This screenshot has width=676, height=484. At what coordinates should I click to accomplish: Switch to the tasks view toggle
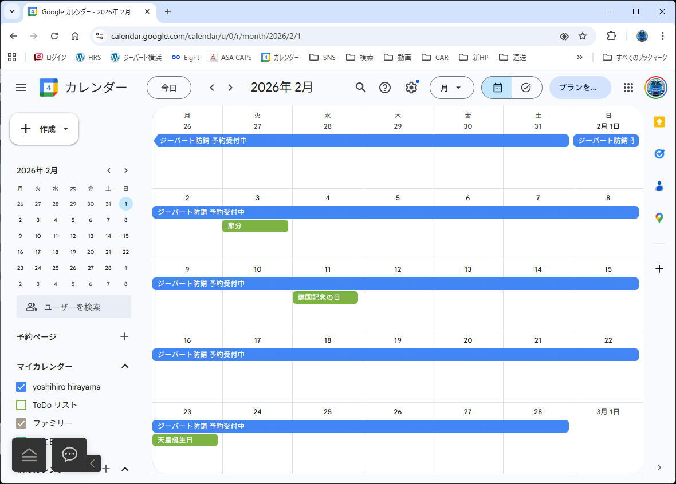click(526, 88)
